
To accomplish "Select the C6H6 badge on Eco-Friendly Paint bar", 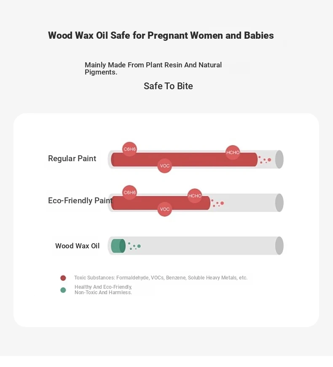I will tap(129, 192).
